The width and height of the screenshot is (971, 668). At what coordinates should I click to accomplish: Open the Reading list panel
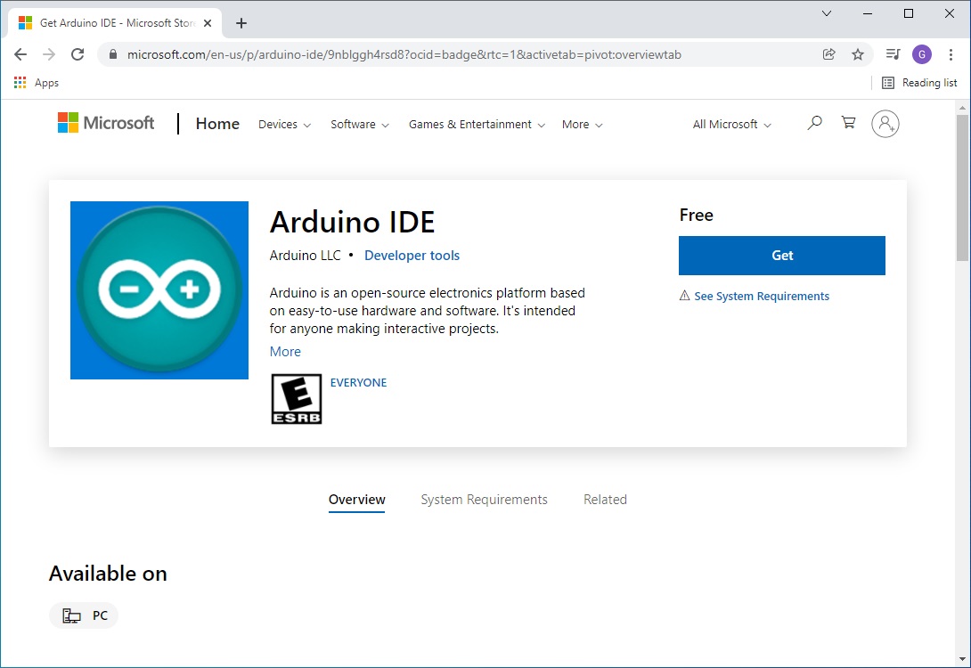click(919, 83)
